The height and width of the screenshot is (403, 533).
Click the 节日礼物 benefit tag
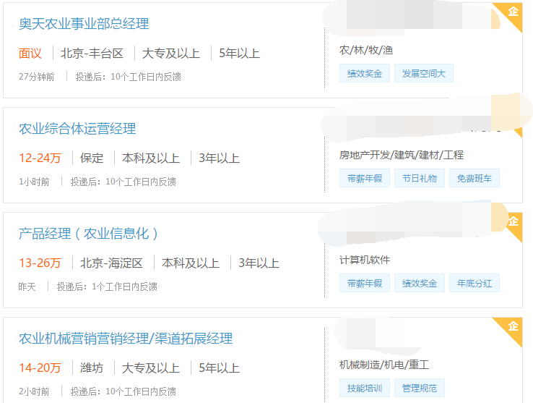[x=419, y=178]
